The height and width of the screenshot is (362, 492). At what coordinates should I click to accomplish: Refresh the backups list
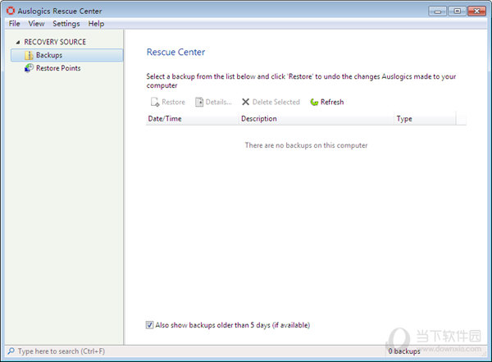(x=326, y=102)
